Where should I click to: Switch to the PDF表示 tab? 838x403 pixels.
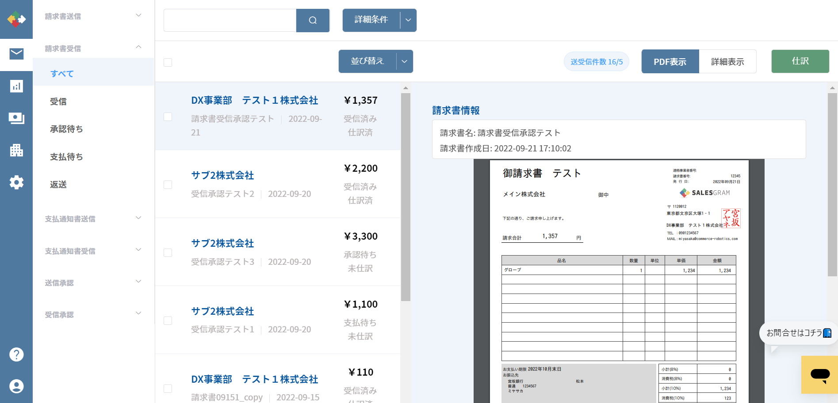[670, 62]
